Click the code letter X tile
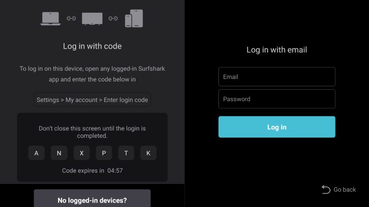The image size is (369, 207). tap(81, 153)
